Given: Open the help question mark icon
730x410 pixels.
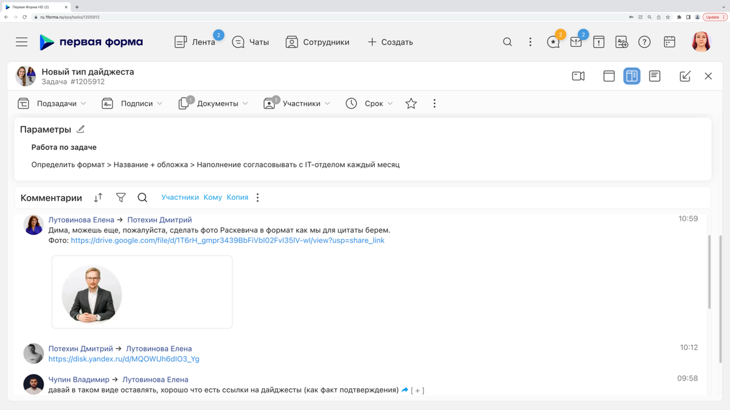Looking at the screenshot, I should click(x=644, y=42).
